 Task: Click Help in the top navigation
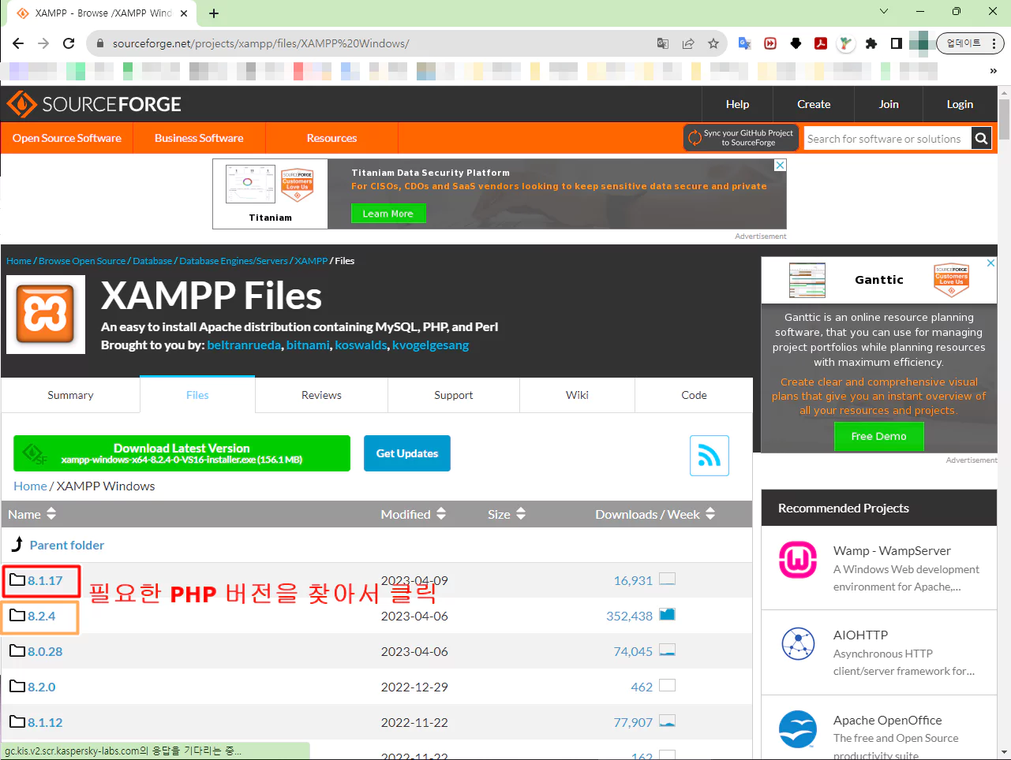point(737,104)
